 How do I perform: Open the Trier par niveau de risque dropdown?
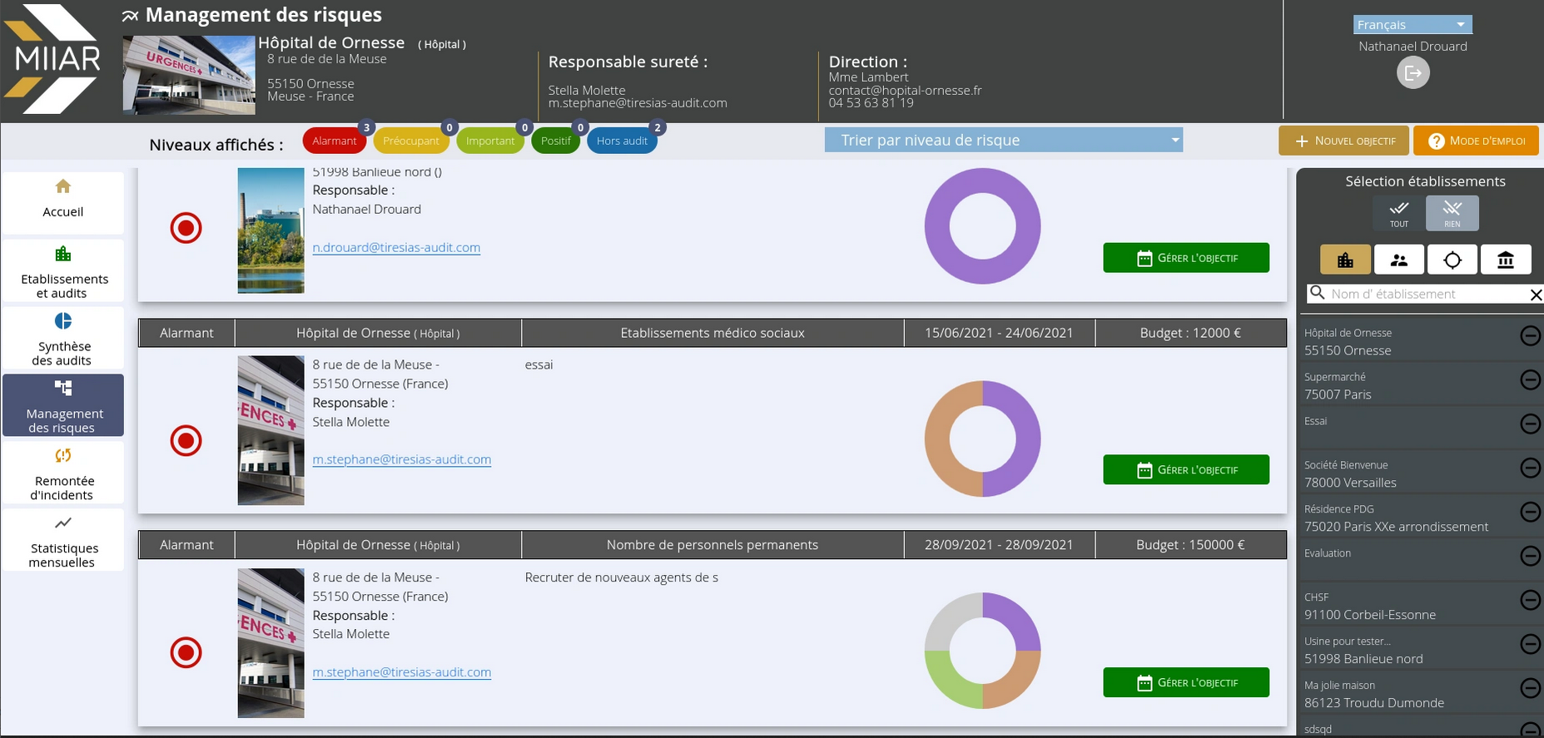tap(1003, 140)
